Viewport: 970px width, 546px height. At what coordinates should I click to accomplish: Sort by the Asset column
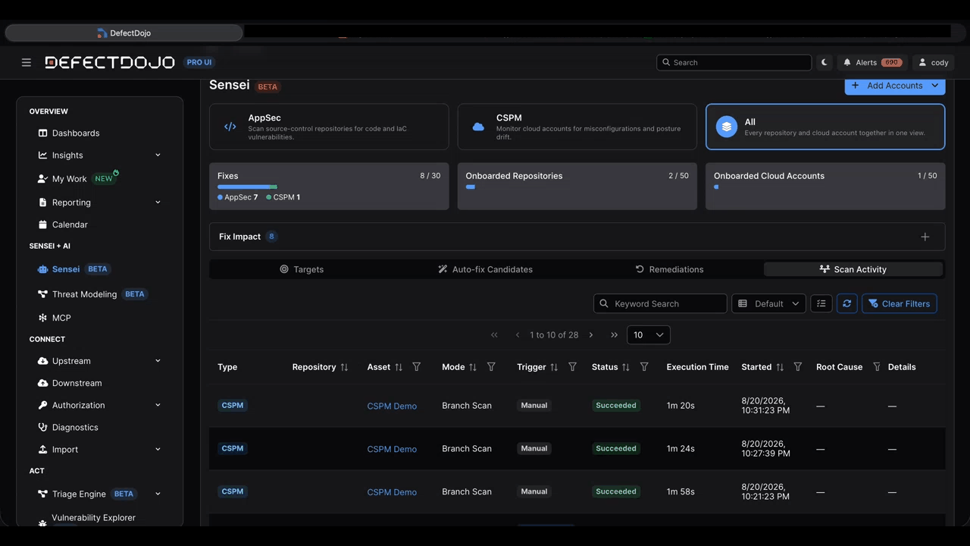click(399, 367)
